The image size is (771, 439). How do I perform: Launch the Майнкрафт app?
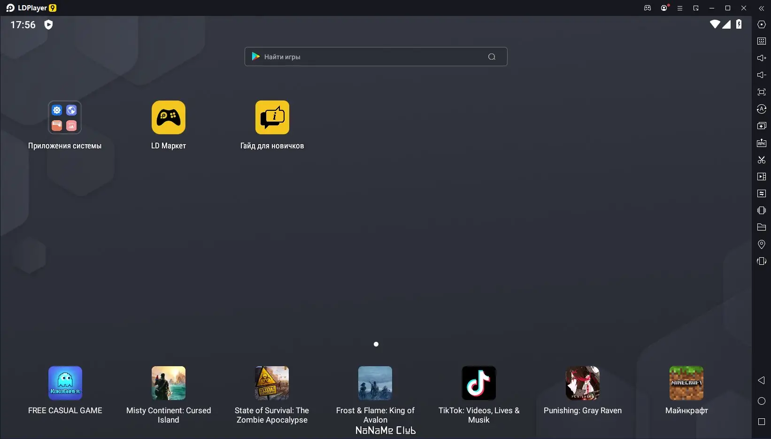point(686,383)
